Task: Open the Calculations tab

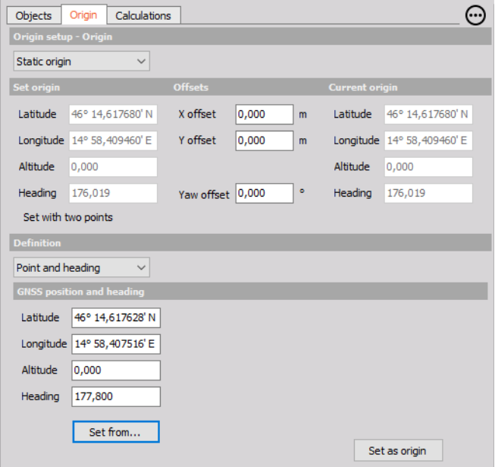Action: tap(143, 15)
